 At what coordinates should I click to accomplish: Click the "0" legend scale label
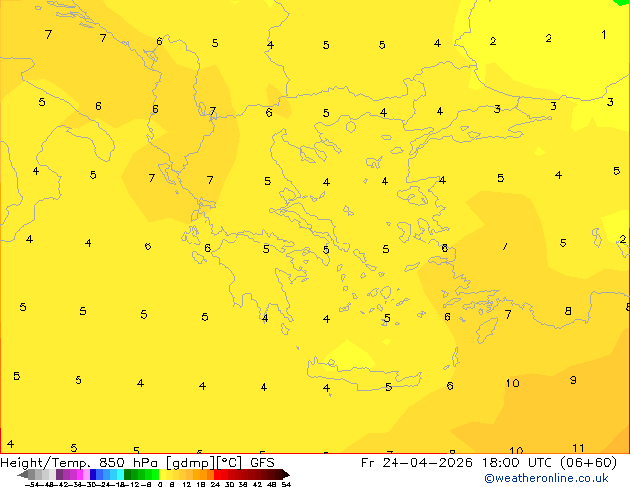160,484
